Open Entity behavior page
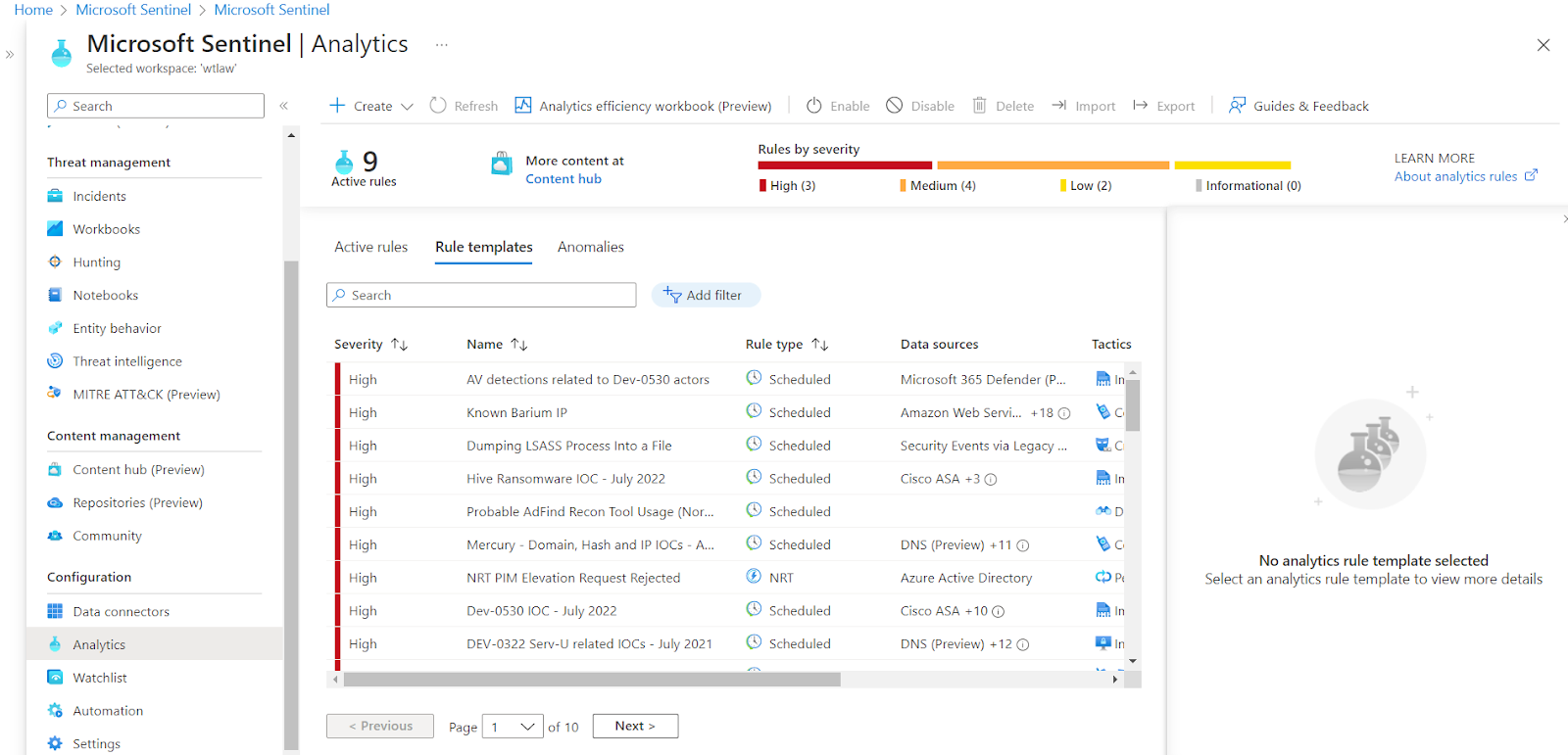 [117, 328]
